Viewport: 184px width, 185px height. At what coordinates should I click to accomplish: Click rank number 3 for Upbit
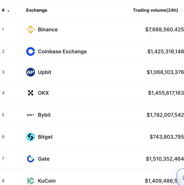point(3,72)
